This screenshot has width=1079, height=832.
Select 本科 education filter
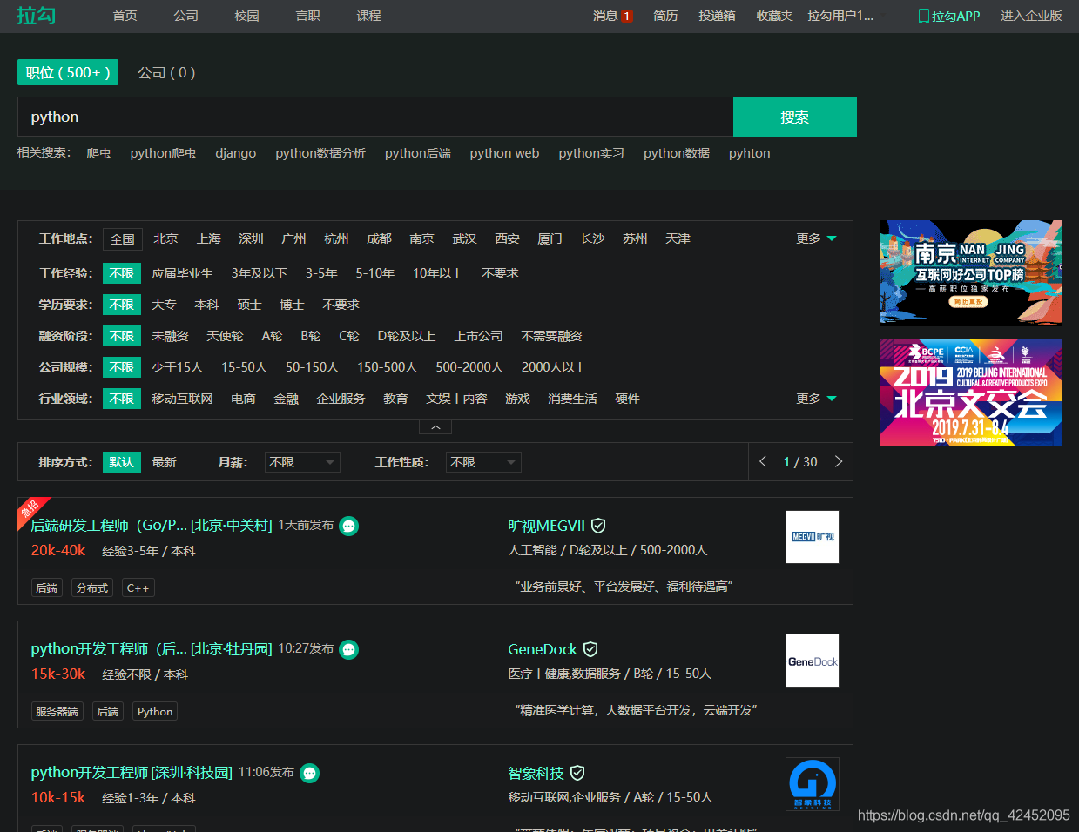(206, 305)
